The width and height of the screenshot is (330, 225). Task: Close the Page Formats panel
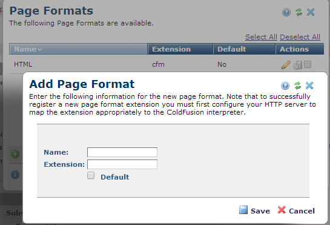(x=311, y=12)
